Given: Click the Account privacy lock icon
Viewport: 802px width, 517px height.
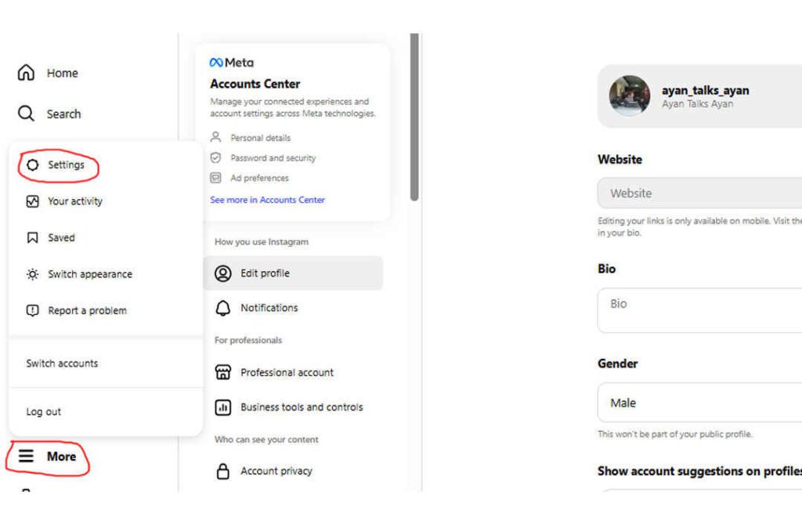Looking at the screenshot, I should click(223, 471).
